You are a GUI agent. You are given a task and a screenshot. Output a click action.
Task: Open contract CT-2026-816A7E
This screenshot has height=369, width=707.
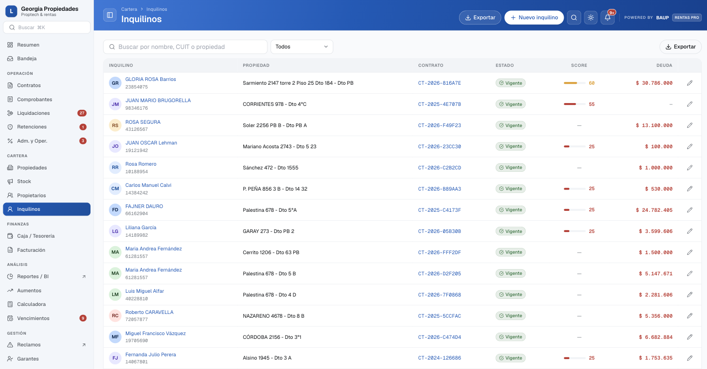coord(439,83)
